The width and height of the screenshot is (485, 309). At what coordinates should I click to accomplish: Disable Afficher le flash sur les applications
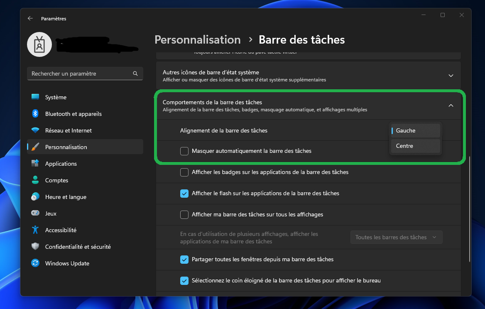tap(184, 193)
